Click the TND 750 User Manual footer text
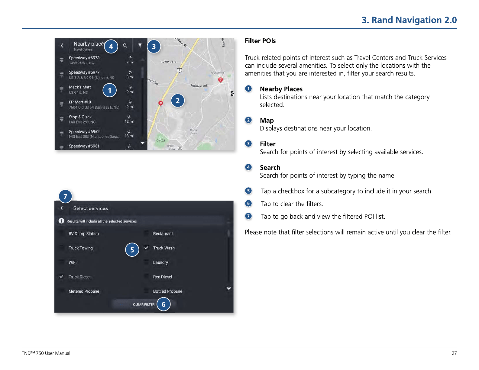Image resolution: width=479 pixels, height=370 pixels. 46,353
